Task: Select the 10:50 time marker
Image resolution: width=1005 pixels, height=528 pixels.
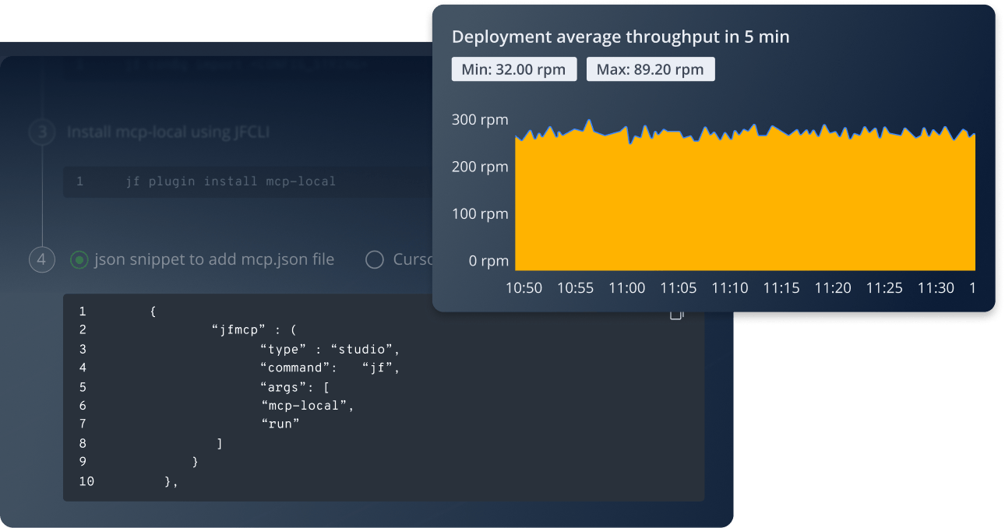Action: tap(524, 288)
